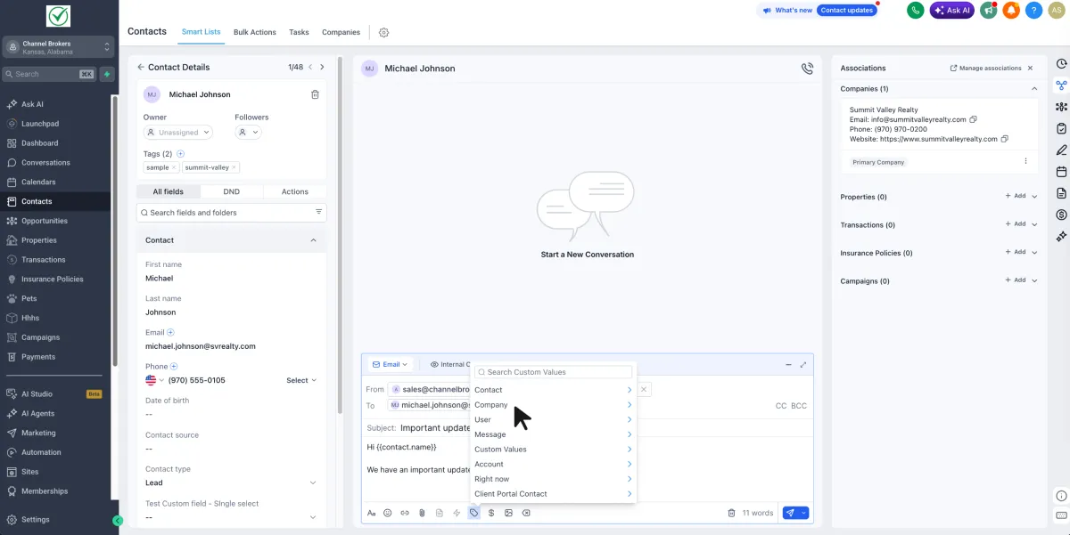Add a Transaction association
This screenshot has width=1070, height=535.
coord(1016,224)
